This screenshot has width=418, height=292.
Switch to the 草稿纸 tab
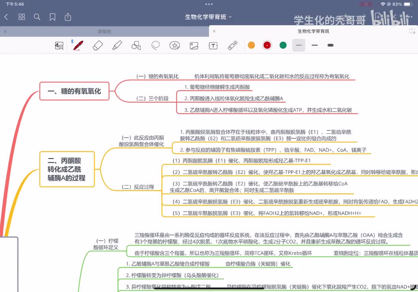pyautogui.click(x=104, y=32)
